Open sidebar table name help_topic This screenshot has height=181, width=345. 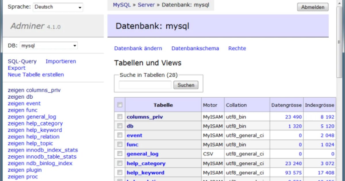40,143
